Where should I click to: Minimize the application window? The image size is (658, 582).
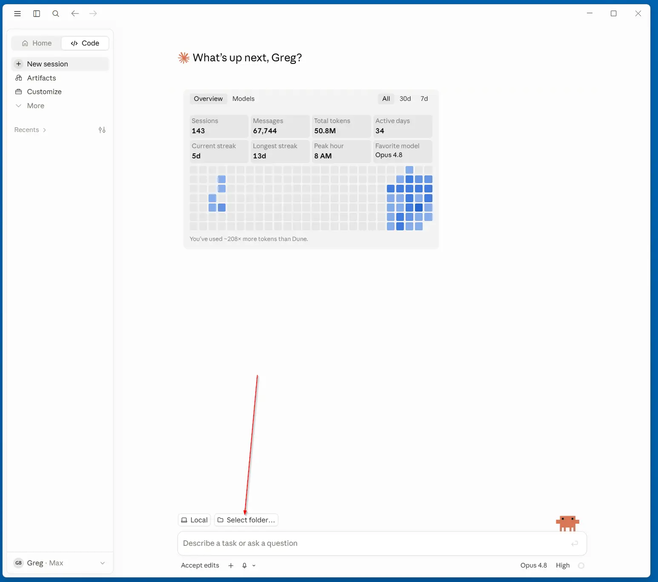[x=589, y=14]
